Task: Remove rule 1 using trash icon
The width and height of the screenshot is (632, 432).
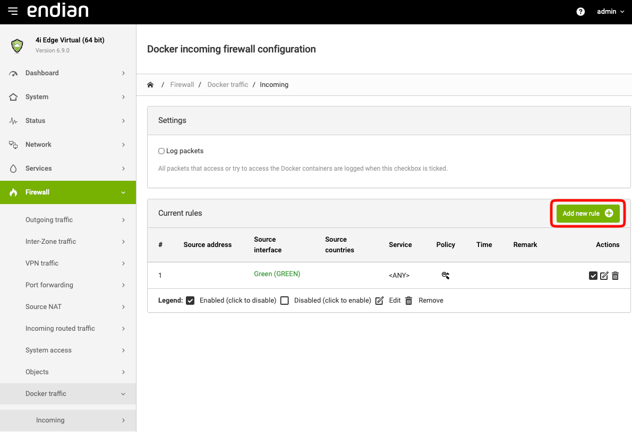Action: pos(615,276)
